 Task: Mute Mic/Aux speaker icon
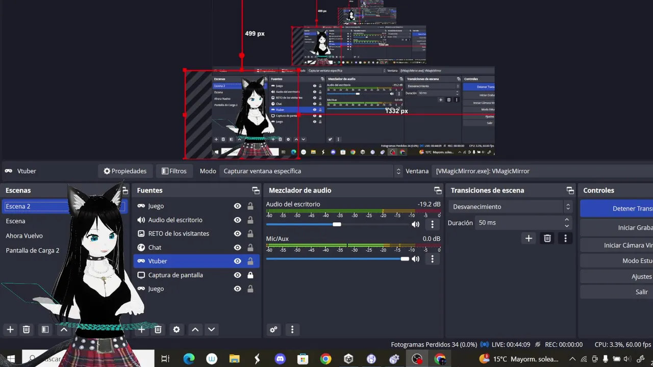tap(416, 259)
